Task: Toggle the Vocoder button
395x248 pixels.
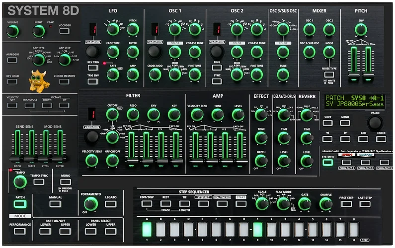Action: pos(65,31)
